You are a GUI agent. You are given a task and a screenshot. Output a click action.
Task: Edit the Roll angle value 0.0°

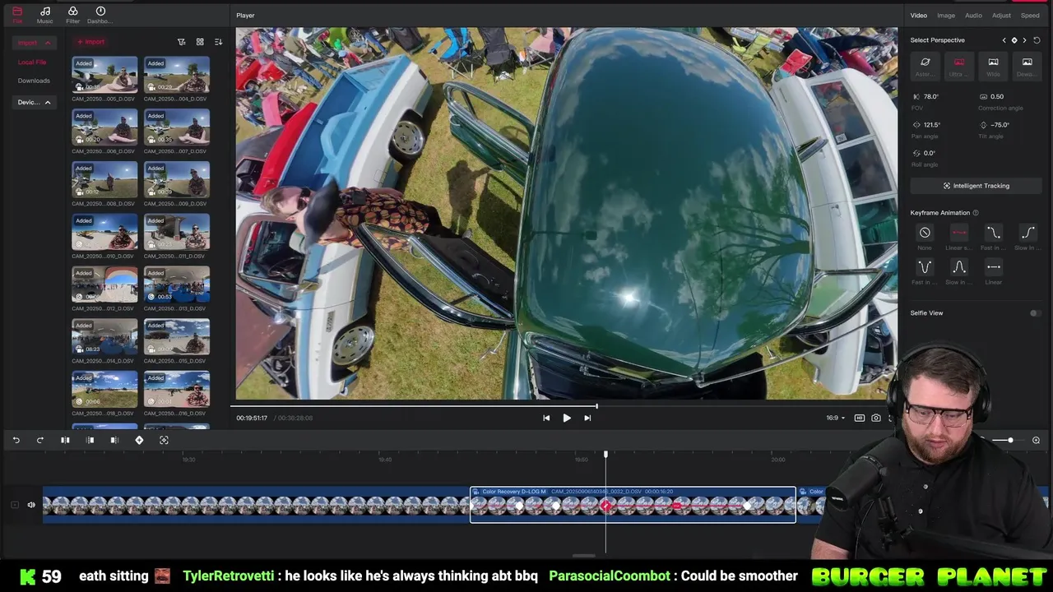930,153
